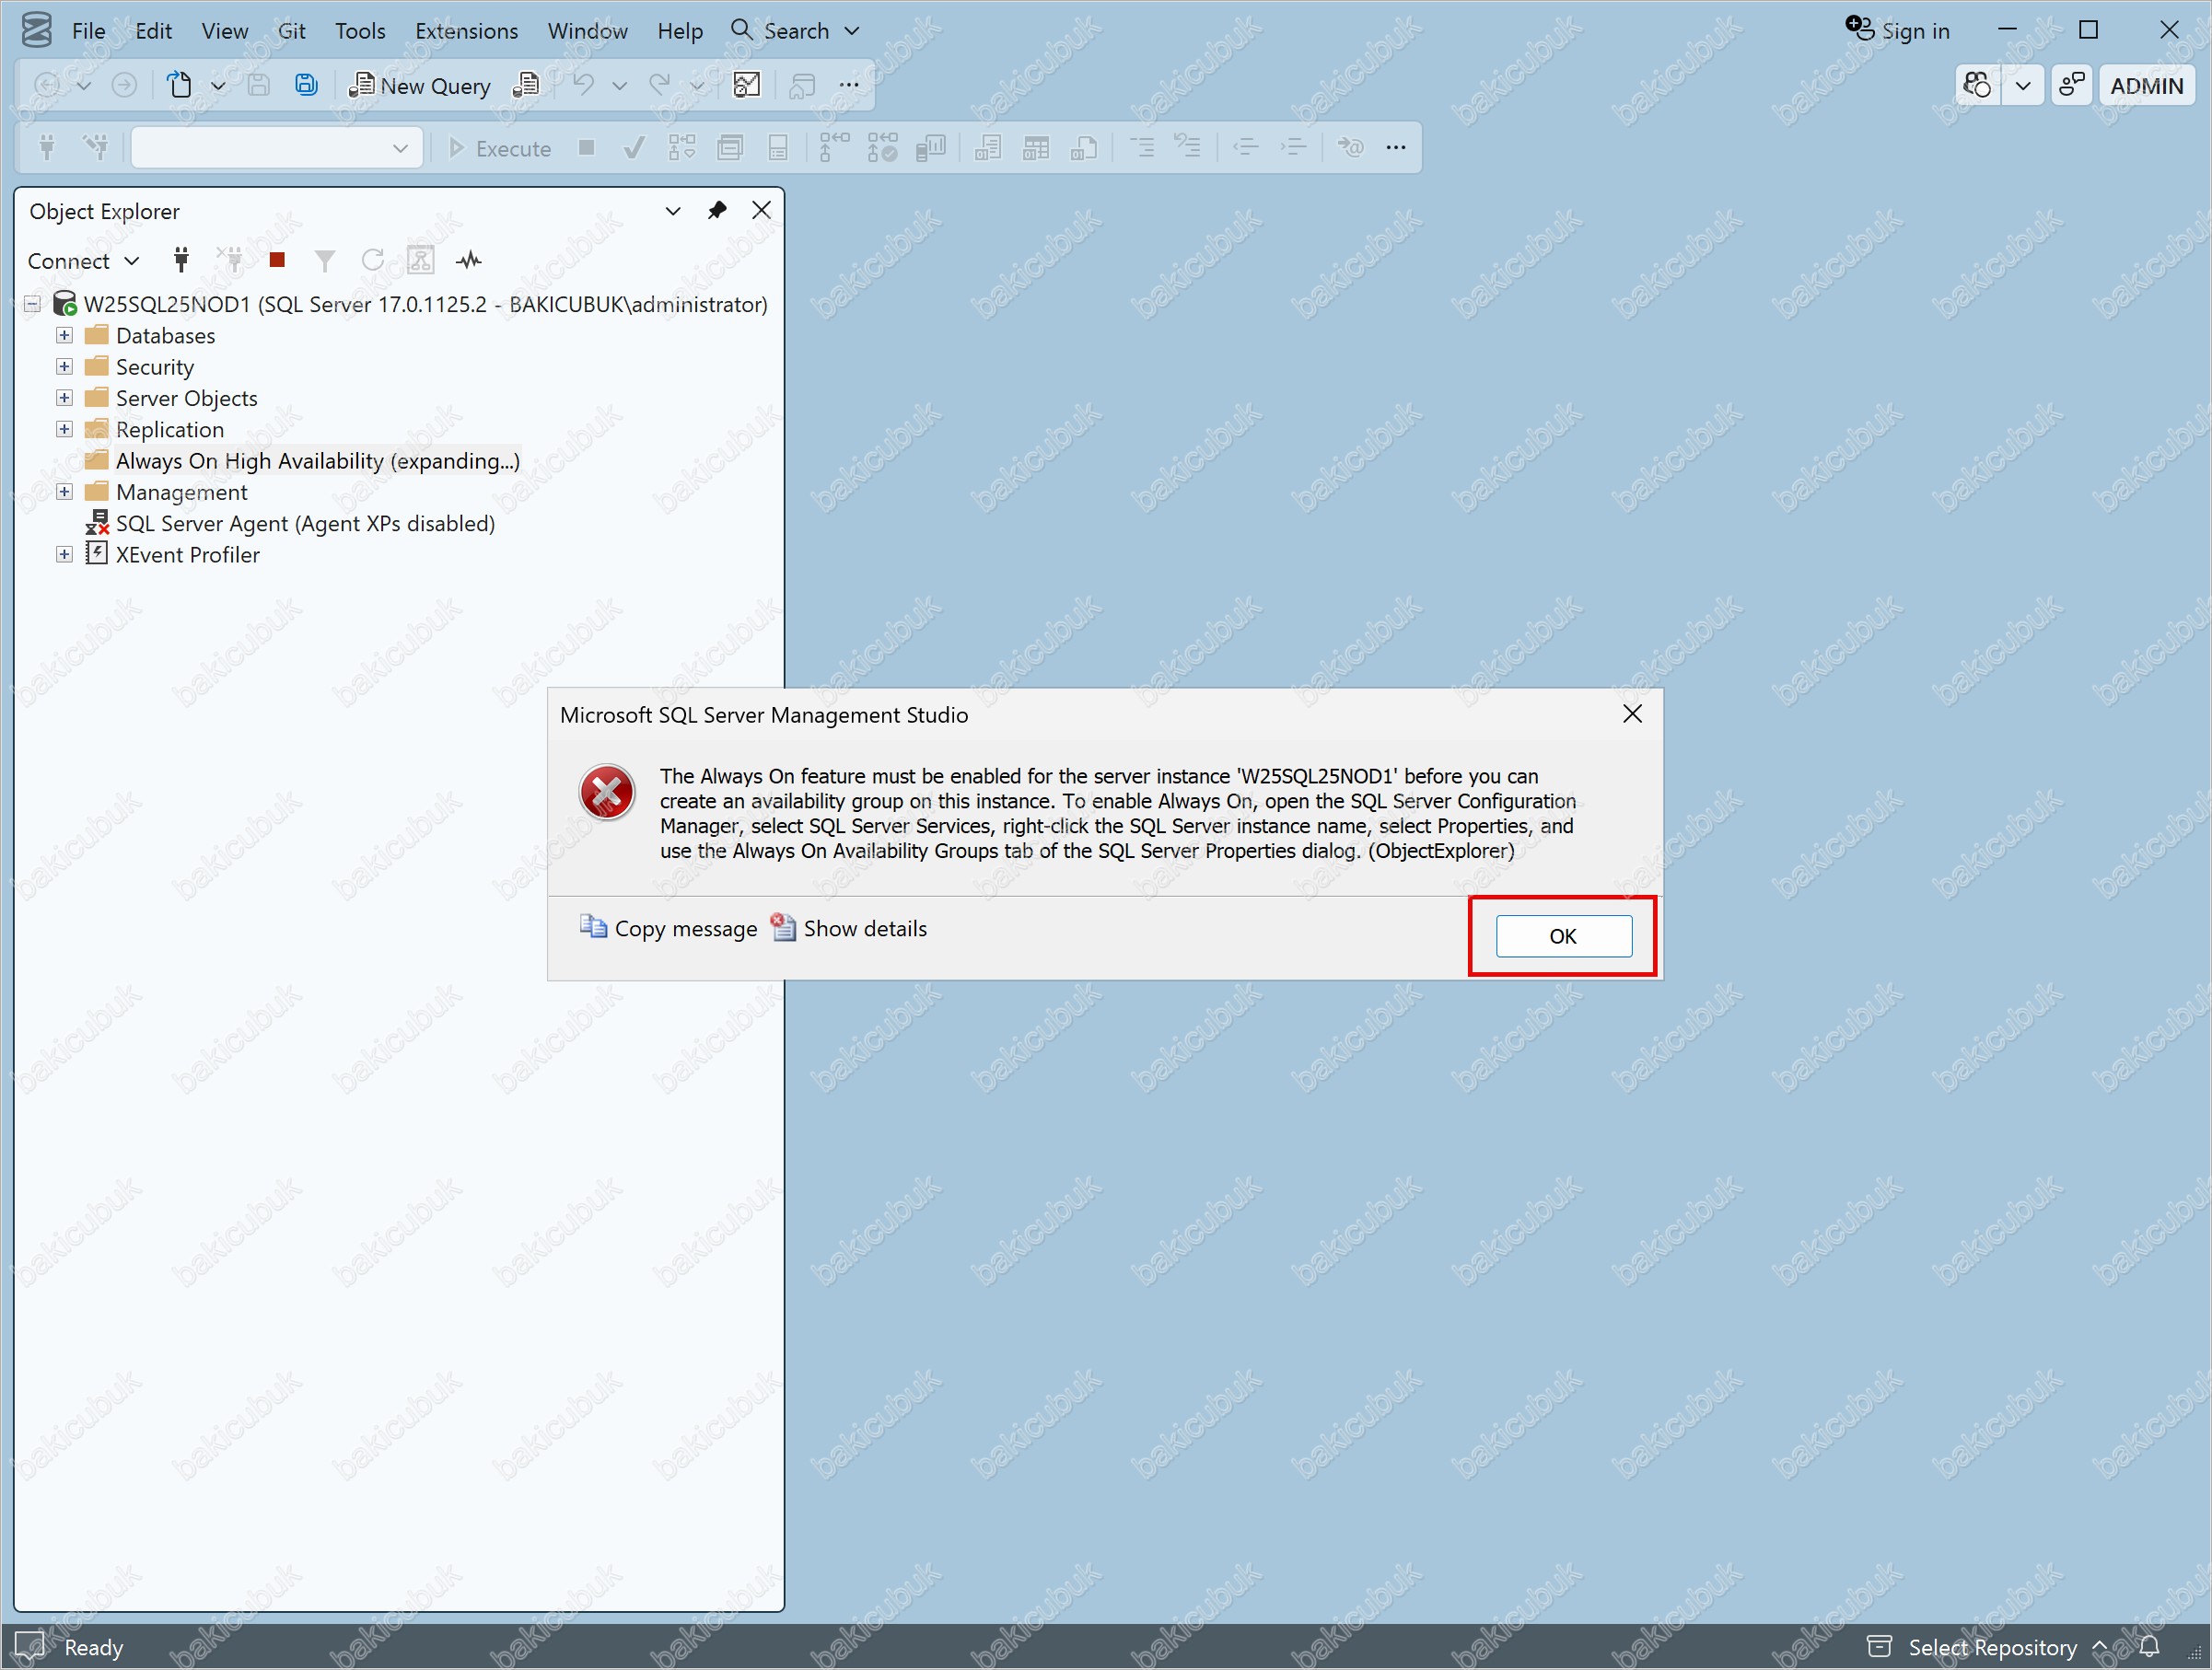Open the Tools menu
This screenshot has height=1670, width=2212.
tap(360, 31)
